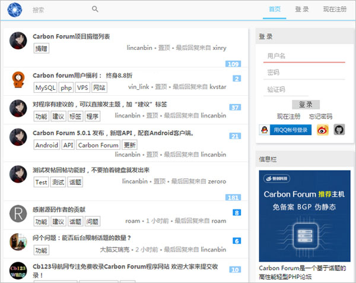
Task: Select the 网站 tag
Action: coord(100,87)
